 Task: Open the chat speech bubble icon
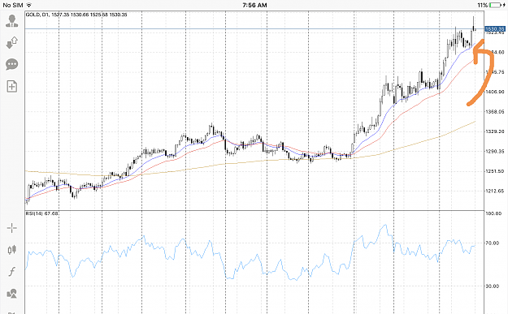coord(12,64)
